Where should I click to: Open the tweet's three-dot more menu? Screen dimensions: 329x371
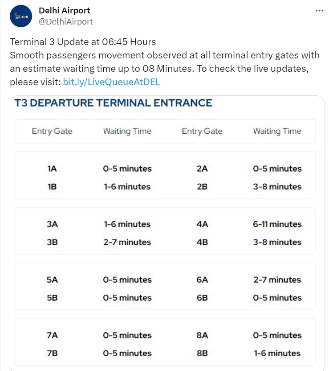(319, 11)
